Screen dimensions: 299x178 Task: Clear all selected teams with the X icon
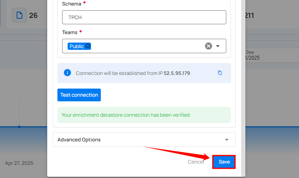(208, 46)
